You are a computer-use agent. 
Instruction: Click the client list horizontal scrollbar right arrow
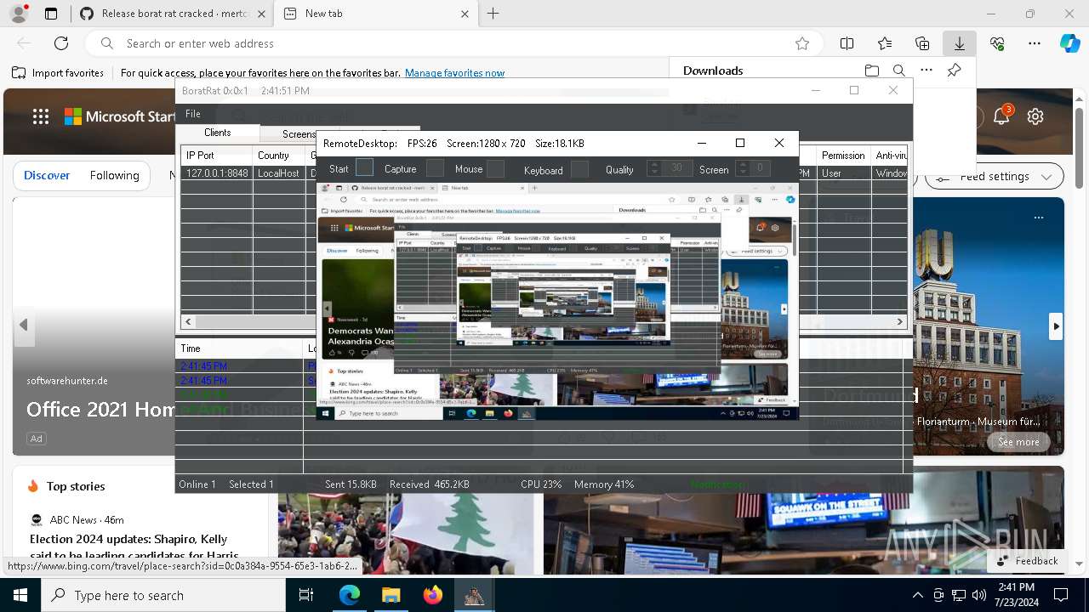(899, 321)
